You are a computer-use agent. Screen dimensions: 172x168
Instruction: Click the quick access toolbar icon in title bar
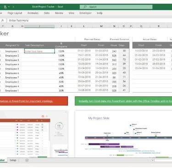click(5, 7)
